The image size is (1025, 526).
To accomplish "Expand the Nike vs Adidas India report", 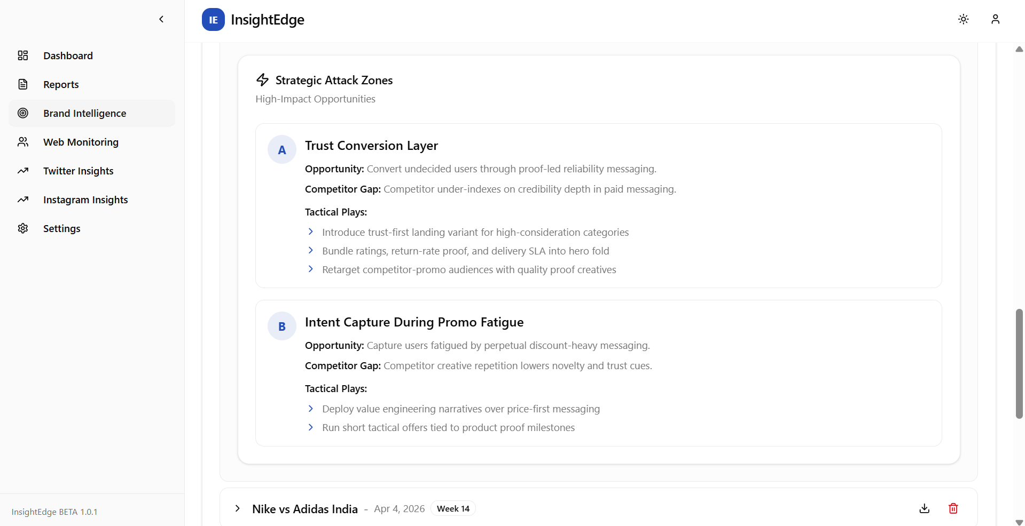I will (237, 508).
